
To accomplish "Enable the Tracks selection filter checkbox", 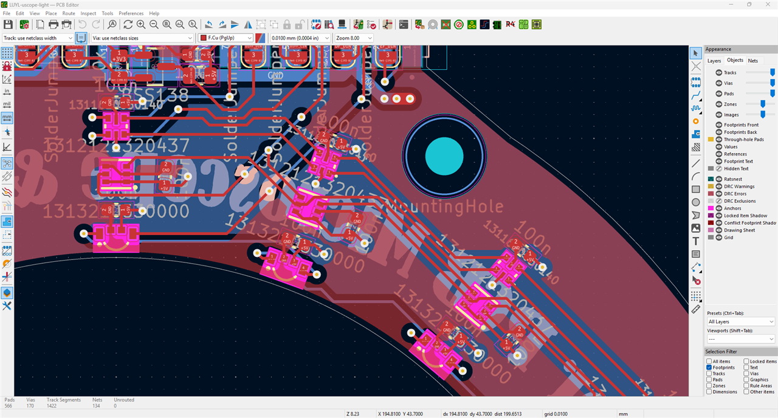I will [x=709, y=374].
